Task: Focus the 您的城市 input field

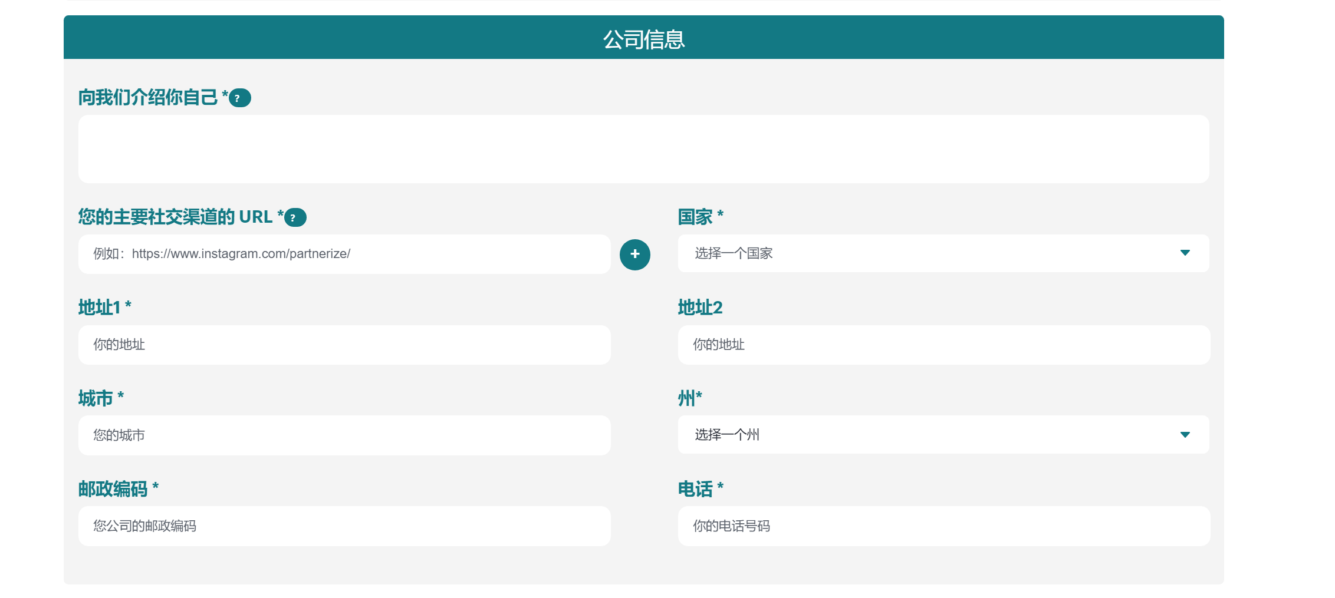Action: tap(344, 435)
